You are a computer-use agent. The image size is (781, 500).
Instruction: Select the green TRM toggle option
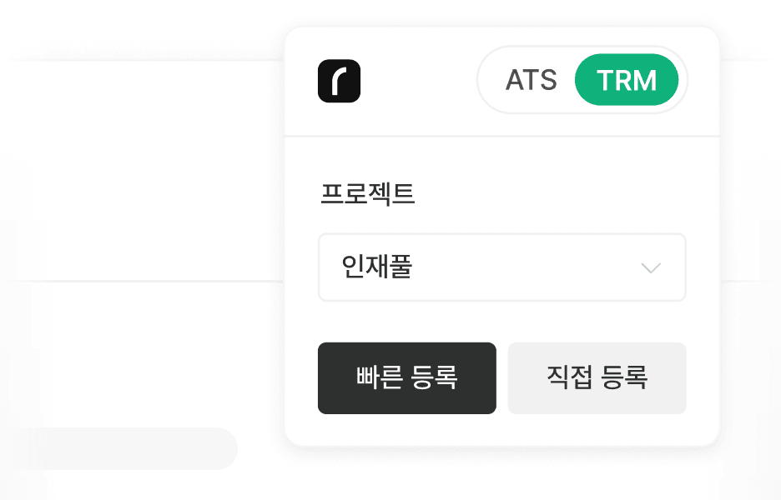[627, 80]
